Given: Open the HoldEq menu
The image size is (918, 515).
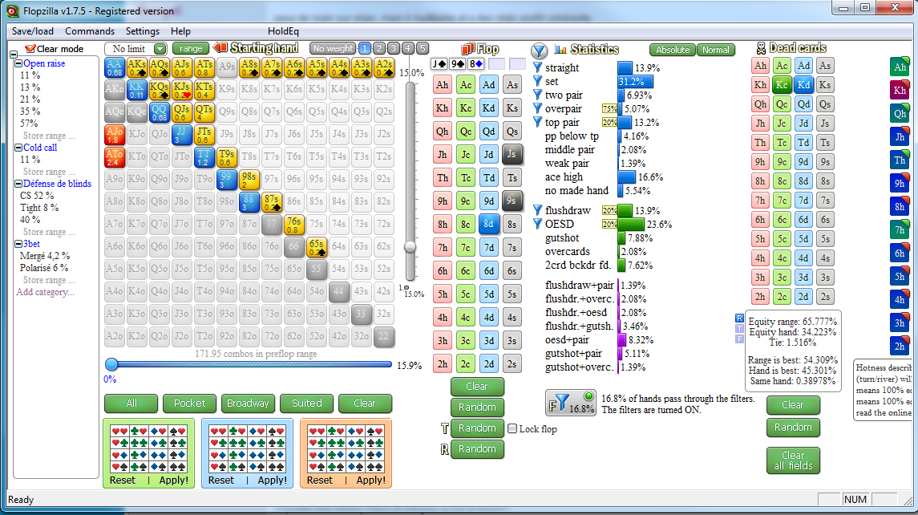Looking at the screenshot, I should click(x=283, y=31).
